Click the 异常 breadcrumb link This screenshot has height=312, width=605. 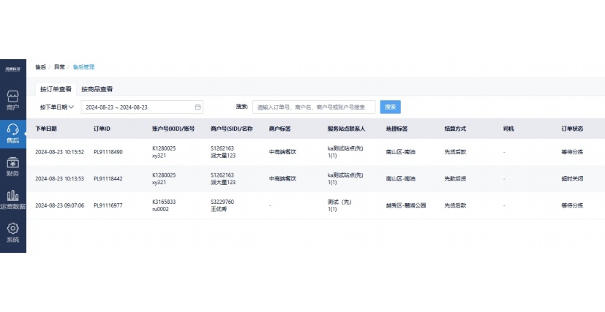click(59, 67)
